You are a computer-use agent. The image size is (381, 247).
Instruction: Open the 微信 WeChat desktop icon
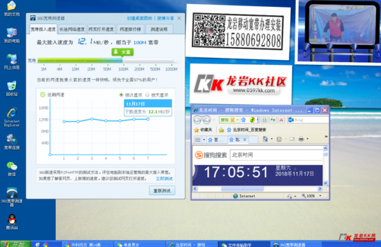coord(11,168)
